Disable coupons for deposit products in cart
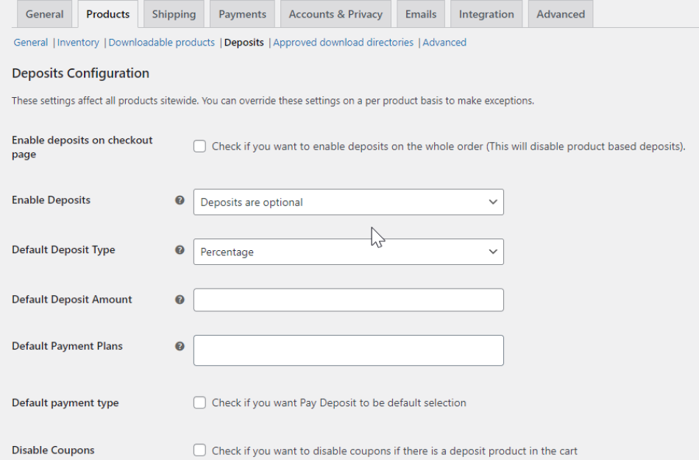The image size is (699, 460). pos(199,450)
